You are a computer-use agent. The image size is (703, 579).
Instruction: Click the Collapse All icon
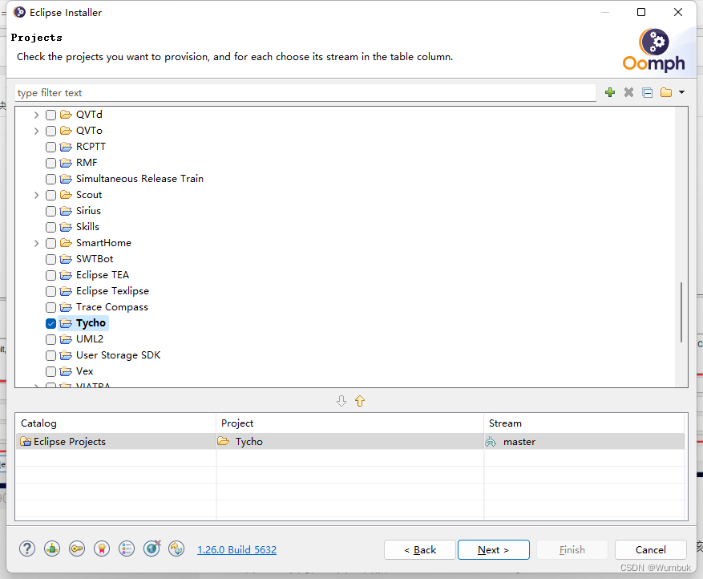point(648,92)
